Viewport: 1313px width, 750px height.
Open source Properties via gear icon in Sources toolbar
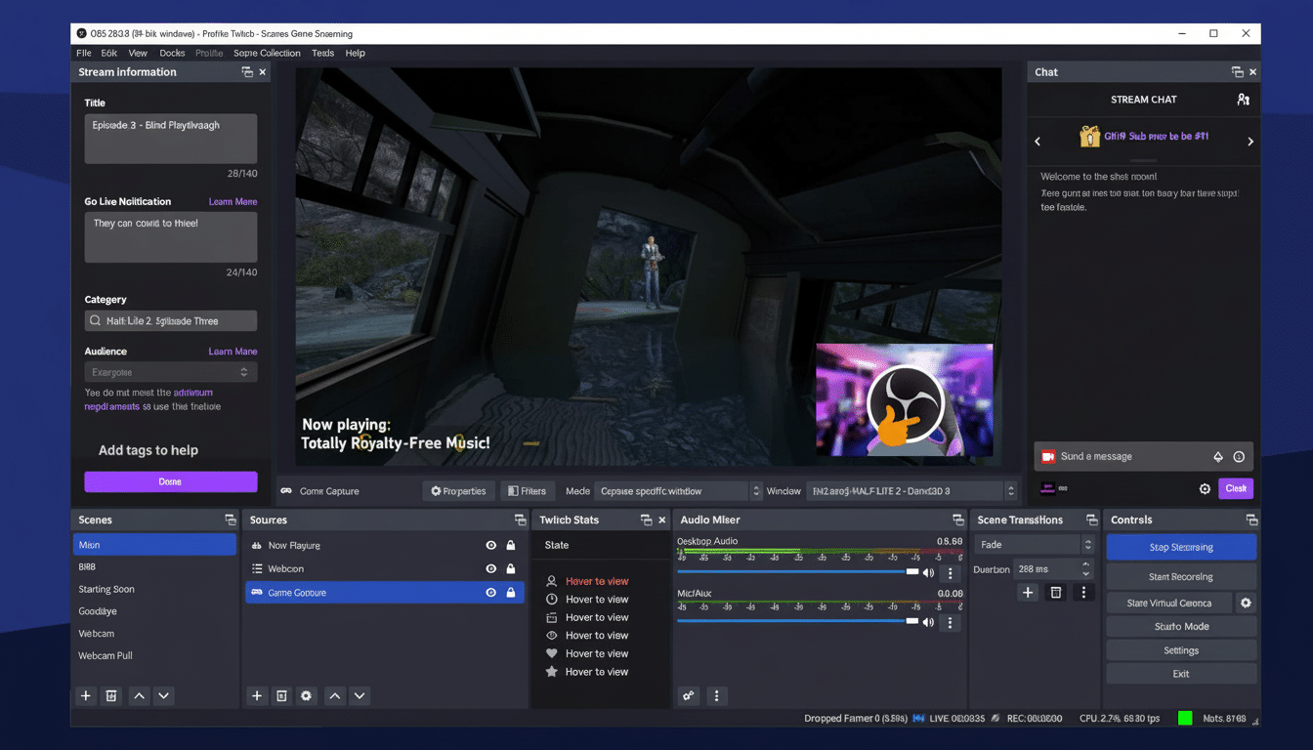click(x=306, y=695)
